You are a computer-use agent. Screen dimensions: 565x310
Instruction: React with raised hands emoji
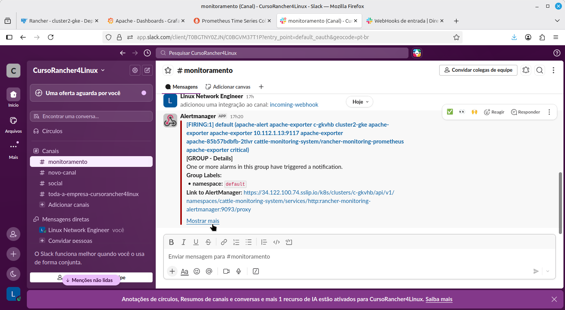pyautogui.click(x=474, y=112)
